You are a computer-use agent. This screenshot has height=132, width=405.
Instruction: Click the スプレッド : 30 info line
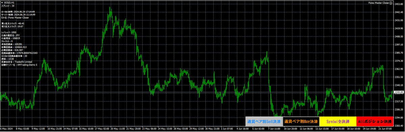click(x=8, y=6)
